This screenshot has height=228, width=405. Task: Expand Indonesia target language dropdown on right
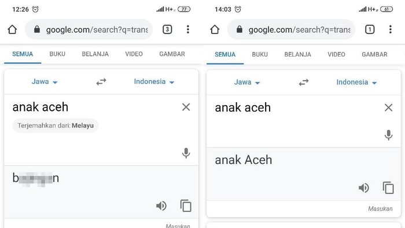[356, 82]
